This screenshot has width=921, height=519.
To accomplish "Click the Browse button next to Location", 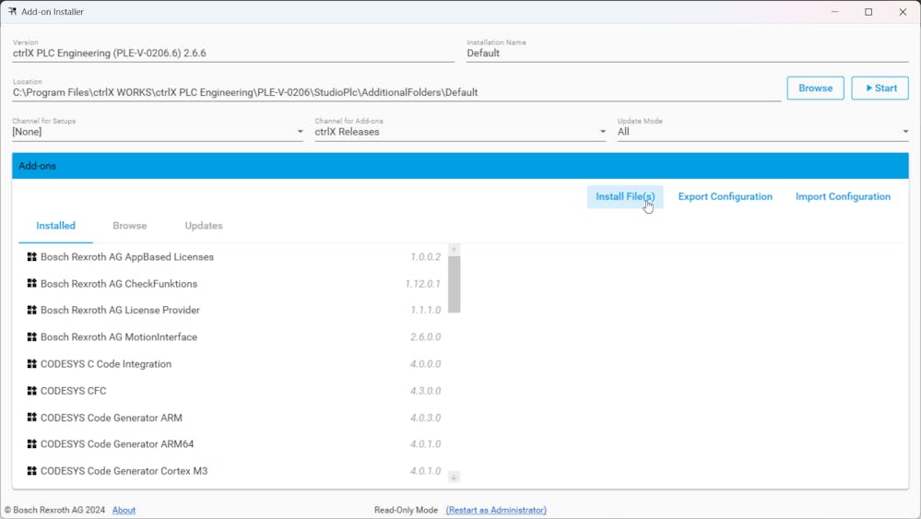I will [x=815, y=88].
